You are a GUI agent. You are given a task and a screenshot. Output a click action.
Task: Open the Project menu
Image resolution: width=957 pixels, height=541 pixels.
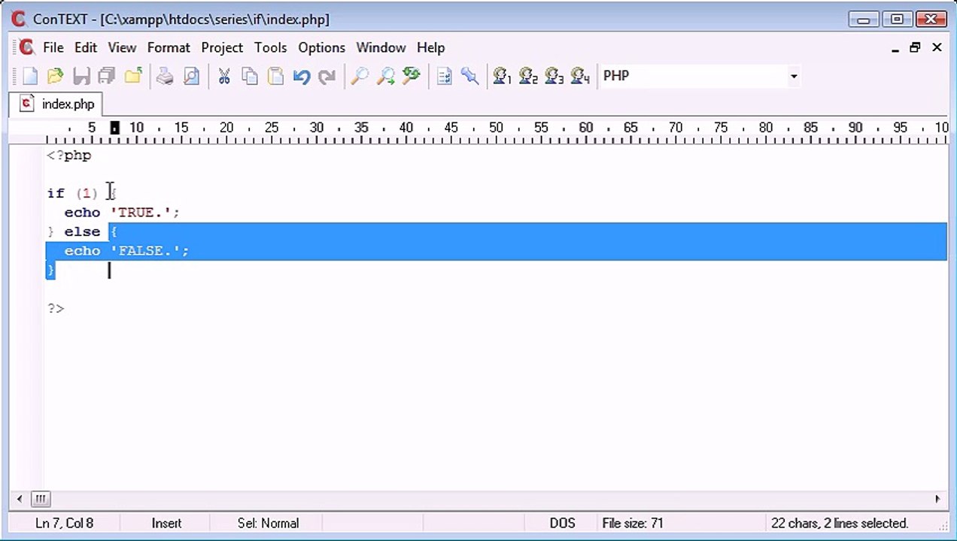click(222, 47)
